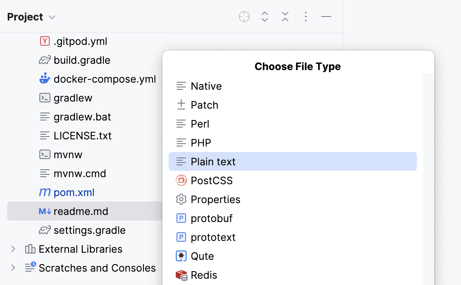Viewport: 461px width, 285px height.
Task: Expand all nodes using the toolbar icon
Action: pyautogui.click(x=264, y=17)
